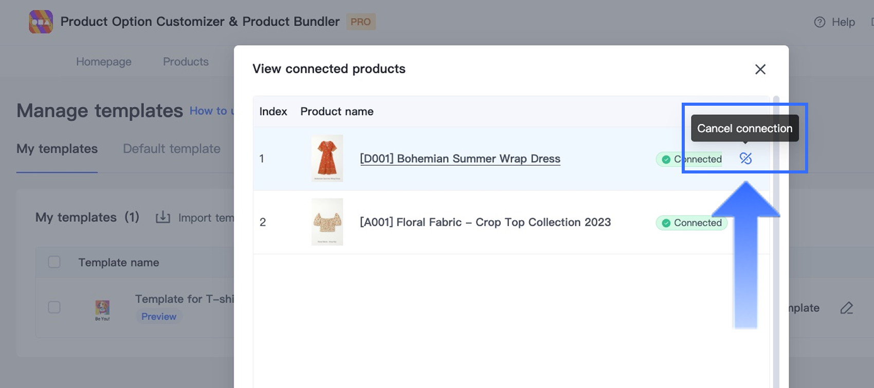Switch to the Default template tab
Viewport: 874px width, 388px height.
click(x=172, y=149)
